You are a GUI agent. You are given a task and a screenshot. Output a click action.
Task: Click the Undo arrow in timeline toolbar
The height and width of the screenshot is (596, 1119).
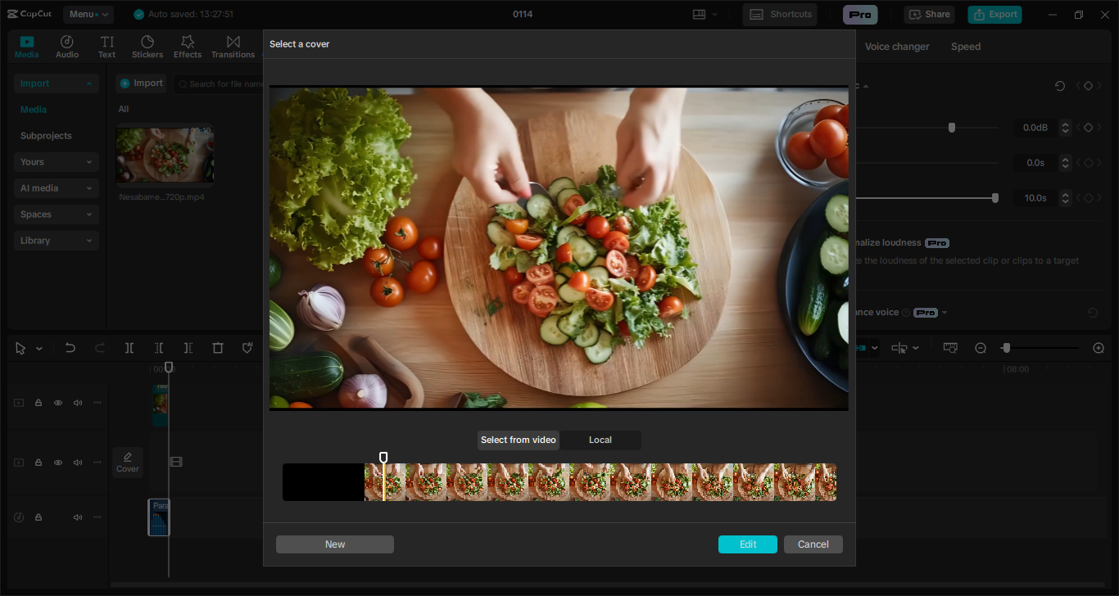[x=70, y=348]
